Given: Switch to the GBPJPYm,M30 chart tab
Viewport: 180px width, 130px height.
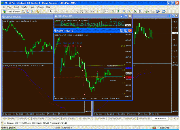Looking at the screenshot, I should 115,118.
